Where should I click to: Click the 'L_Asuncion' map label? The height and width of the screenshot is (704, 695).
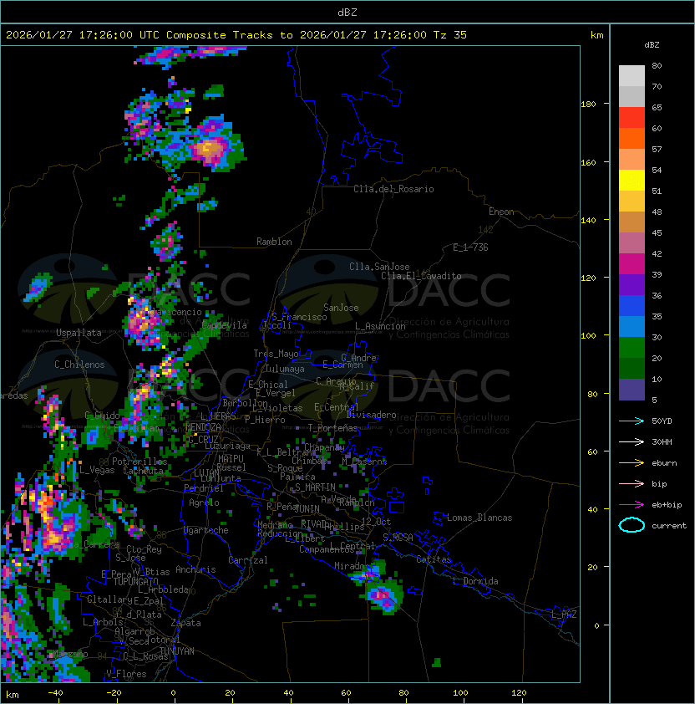click(x=380, y=326)
